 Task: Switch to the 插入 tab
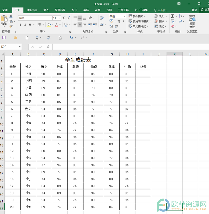[46, 10]
